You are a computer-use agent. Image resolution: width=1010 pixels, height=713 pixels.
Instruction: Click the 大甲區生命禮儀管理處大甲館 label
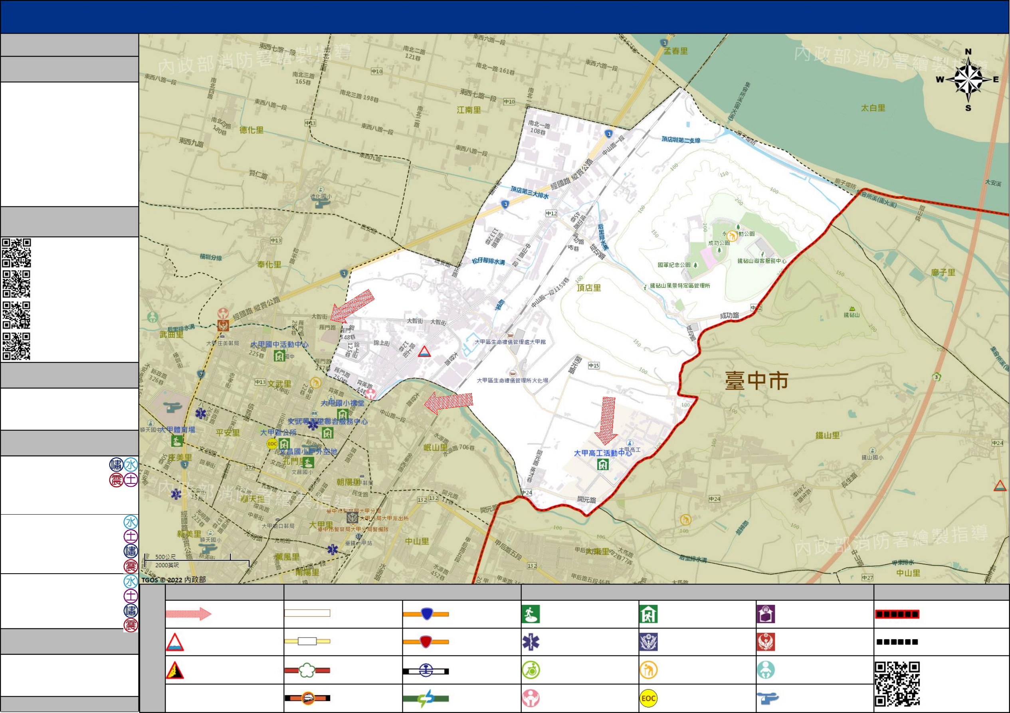510,342
